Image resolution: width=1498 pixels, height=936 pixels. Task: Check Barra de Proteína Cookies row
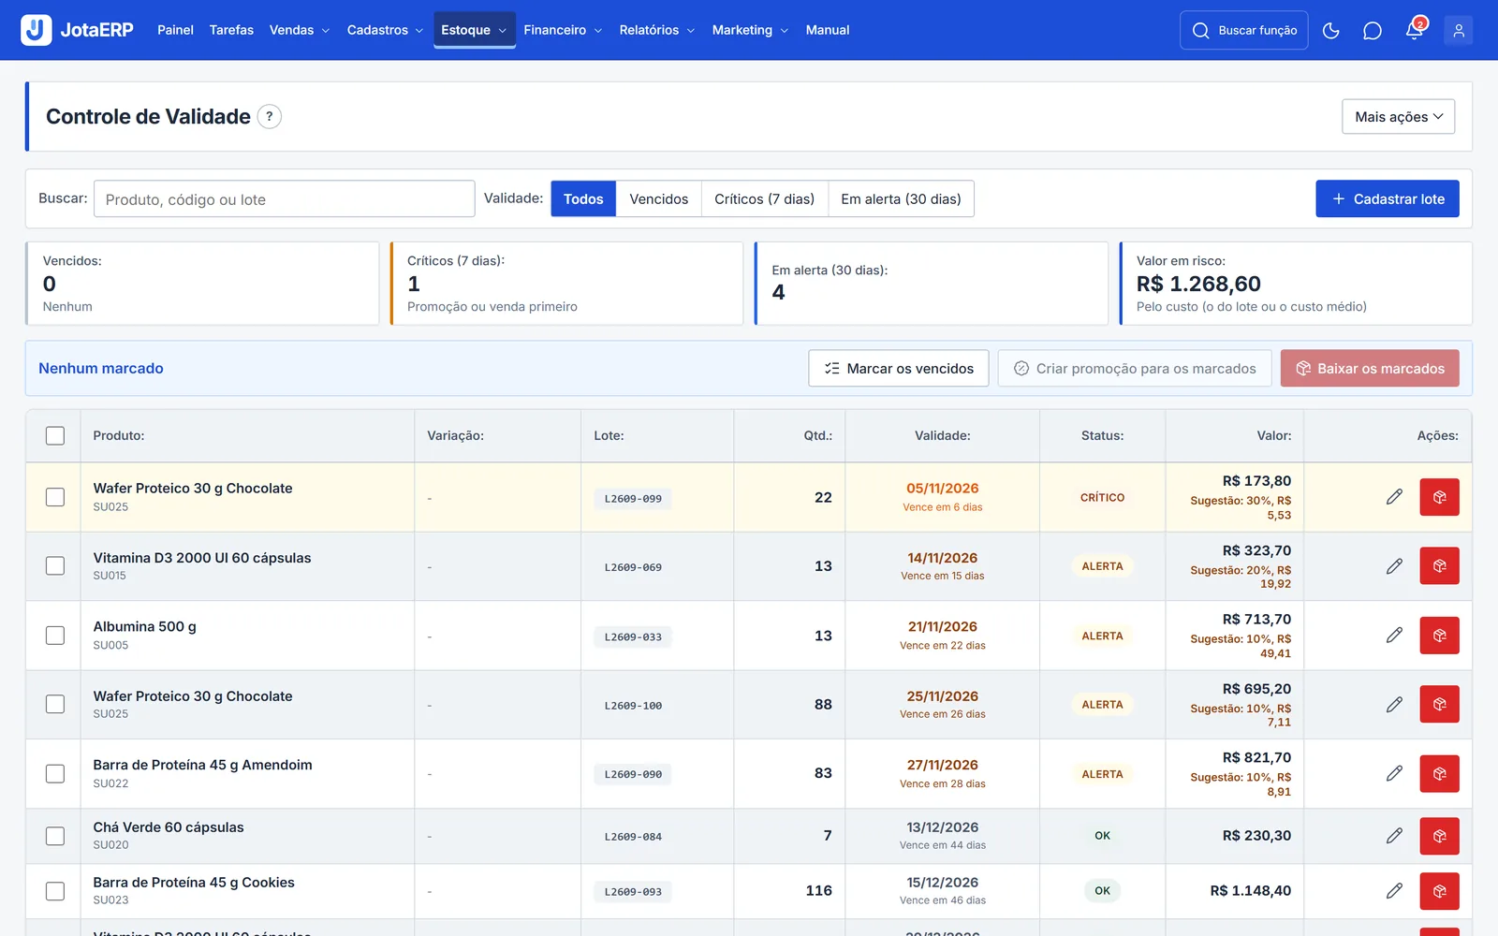click(55, 891)
